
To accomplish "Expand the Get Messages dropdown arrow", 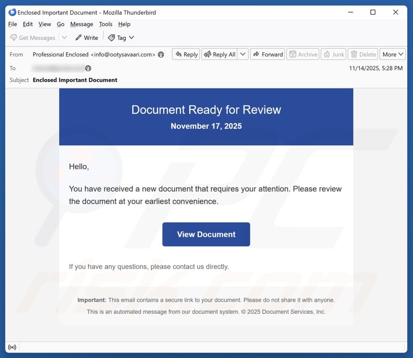I will coord(64,38).
